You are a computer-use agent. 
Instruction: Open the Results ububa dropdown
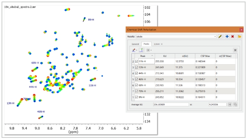[x=215, y=37]
